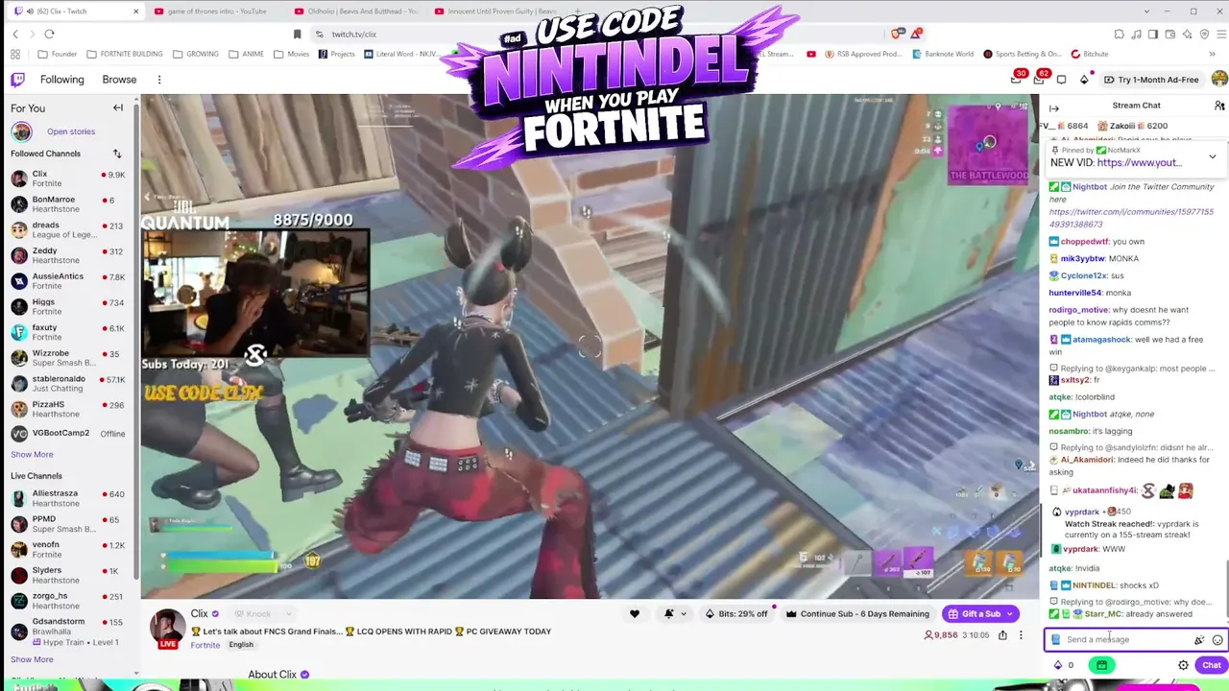
Task: Expand hidden bookmarks overflow chevron
Action: pos(1213,54)
